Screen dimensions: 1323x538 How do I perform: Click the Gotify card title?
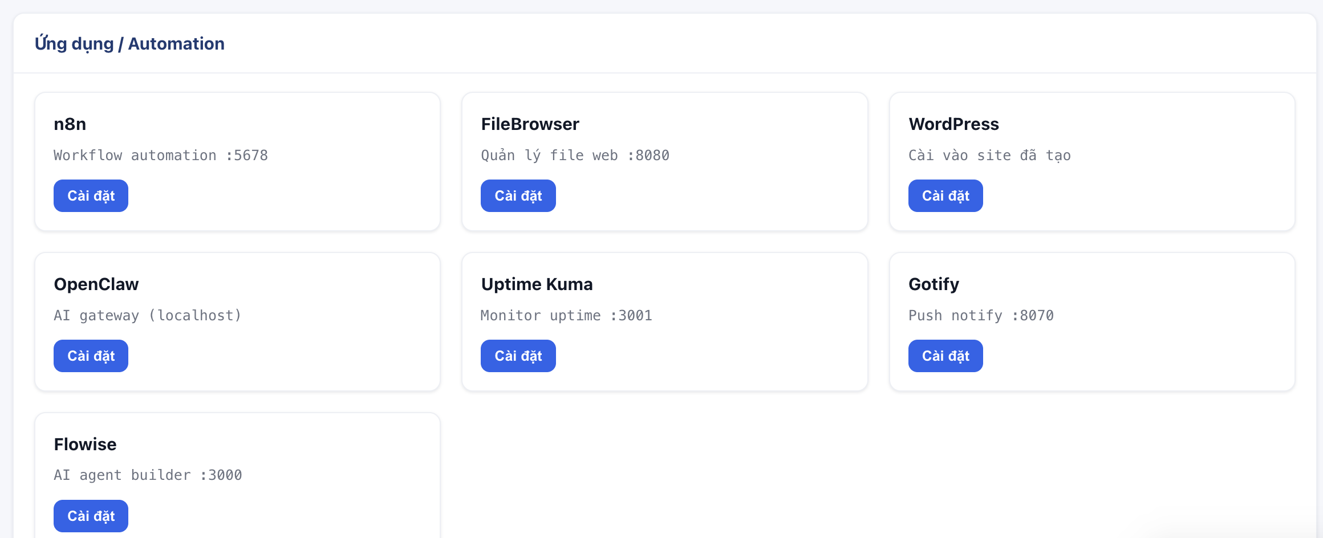[934, 284]
